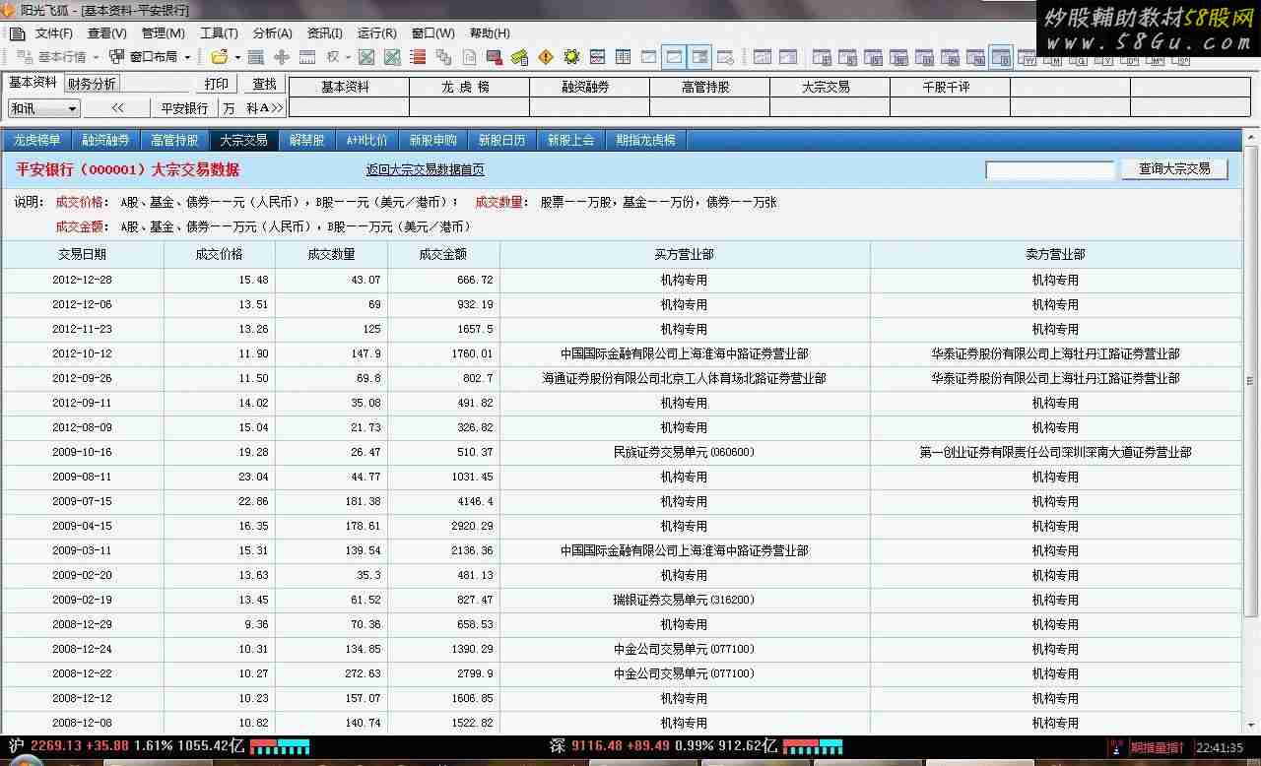Switch to the A+H比价 blue tab
The width and height of the screenshot is (1261, 766).
[x=367, y=140]
